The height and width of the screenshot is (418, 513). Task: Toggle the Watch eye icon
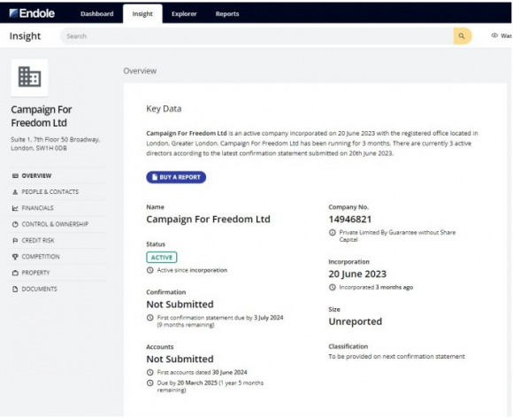pos(494,35)
